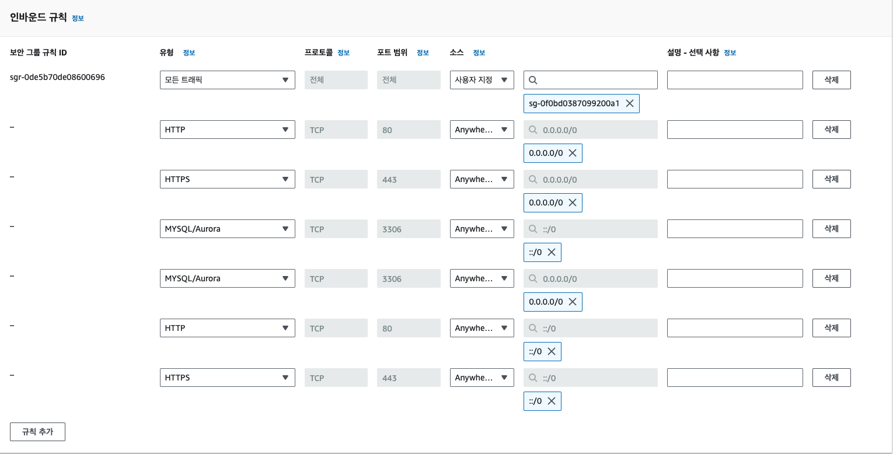The width and height of the screenshot is (893, 454).
Task: Remove the sg-0f0bd0387099200a1 source chip
Action: [x=630, y=103]
